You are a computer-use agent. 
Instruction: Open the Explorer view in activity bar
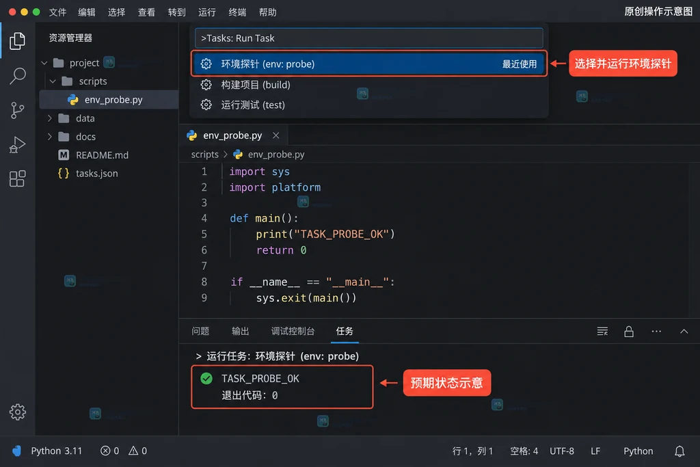(17, 40)
